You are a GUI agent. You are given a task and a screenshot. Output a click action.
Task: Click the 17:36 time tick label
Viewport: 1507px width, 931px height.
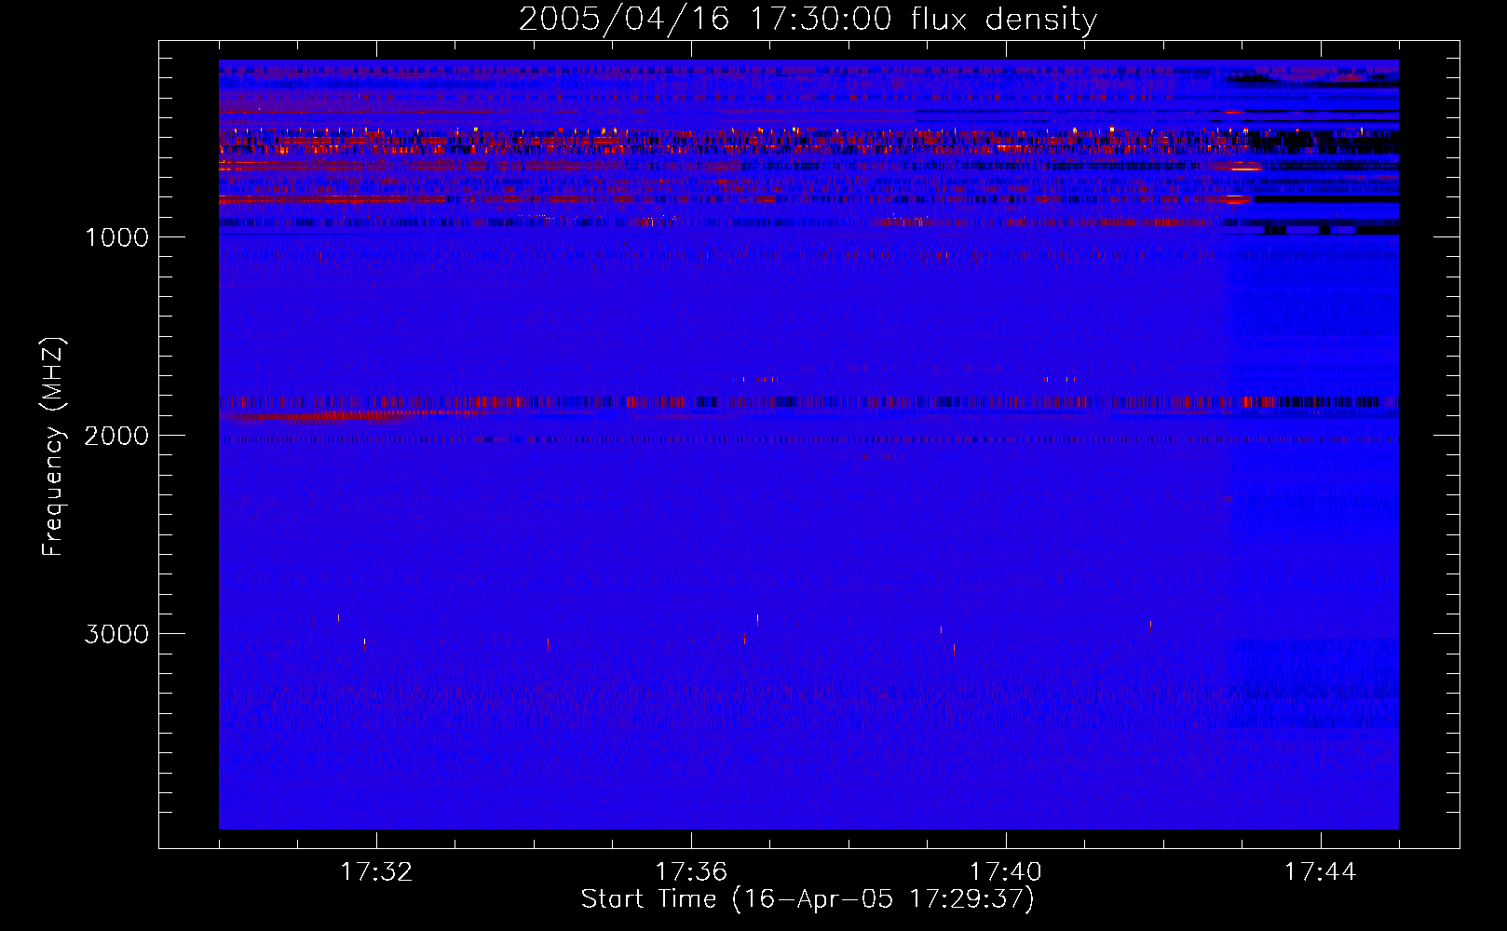pos(691,871)
